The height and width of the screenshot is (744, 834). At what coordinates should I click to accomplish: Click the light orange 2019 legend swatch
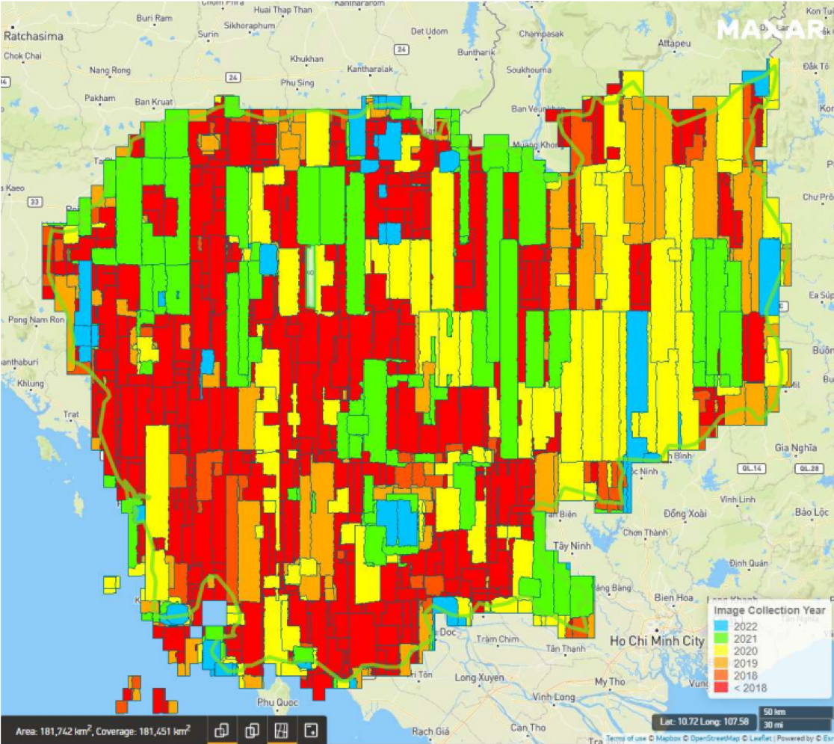coord(720,663)
